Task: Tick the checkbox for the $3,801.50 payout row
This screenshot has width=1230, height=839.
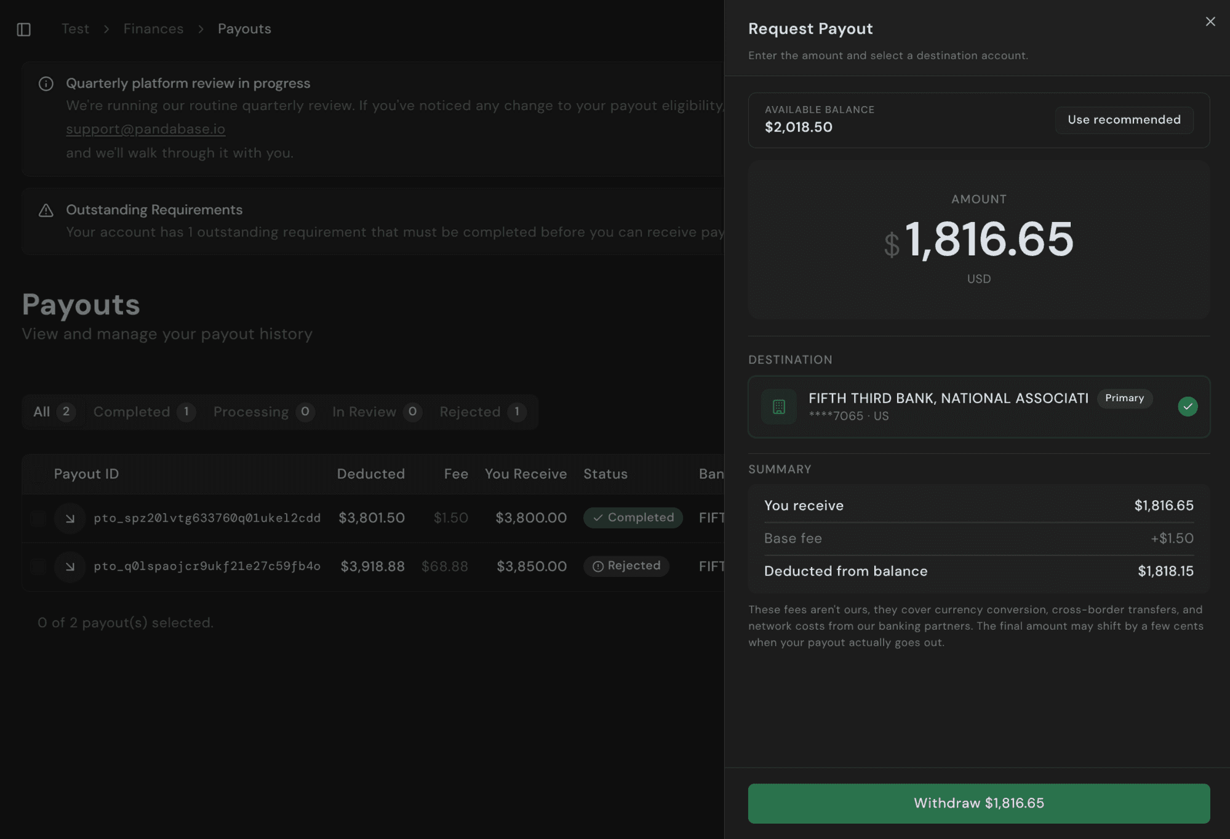Action: pyautogui.click(x=39, y=518)
